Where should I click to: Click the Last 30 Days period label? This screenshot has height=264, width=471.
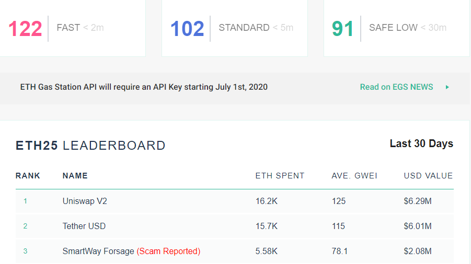coord(421,143)
